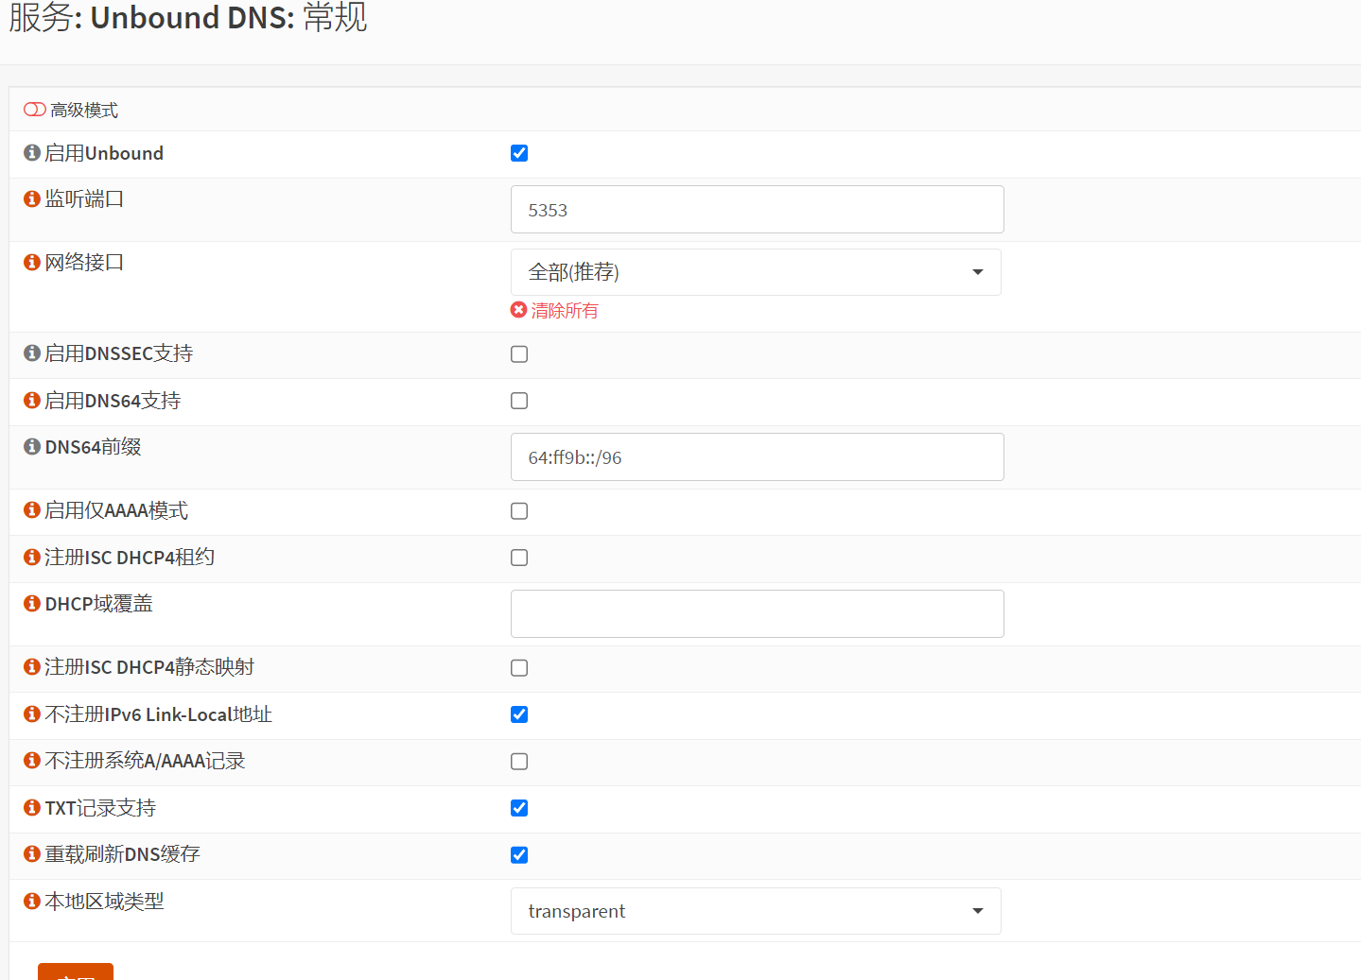
Task: Click info icon beside 本地区域类型
Action: (x=32, y=902)
